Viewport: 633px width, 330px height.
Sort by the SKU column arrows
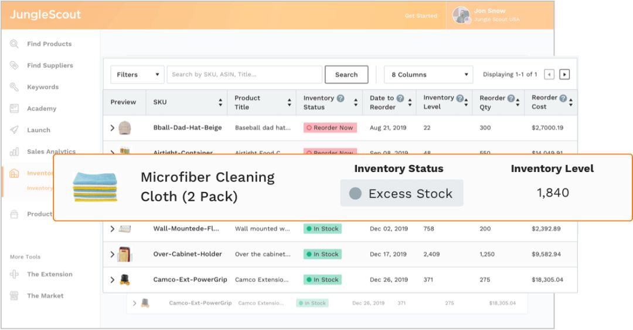point(220,102)
